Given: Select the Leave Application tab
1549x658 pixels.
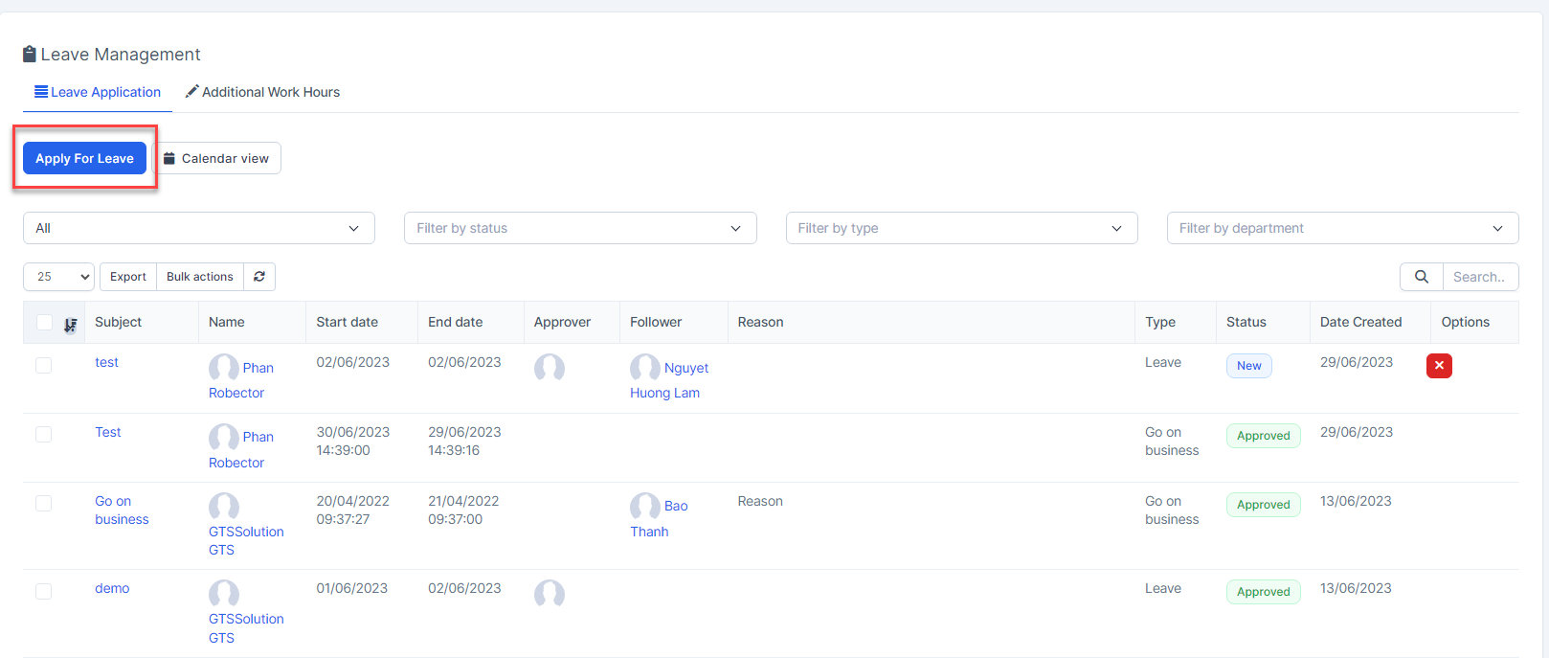Looking at the screenshot, I should [x=98, y=92].
